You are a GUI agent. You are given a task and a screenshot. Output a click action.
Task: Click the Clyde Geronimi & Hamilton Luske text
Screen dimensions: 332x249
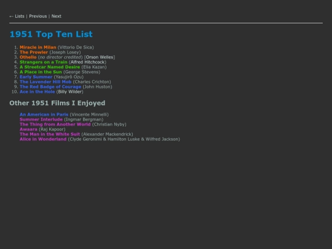pyautogui.click(x=105, y=139)
